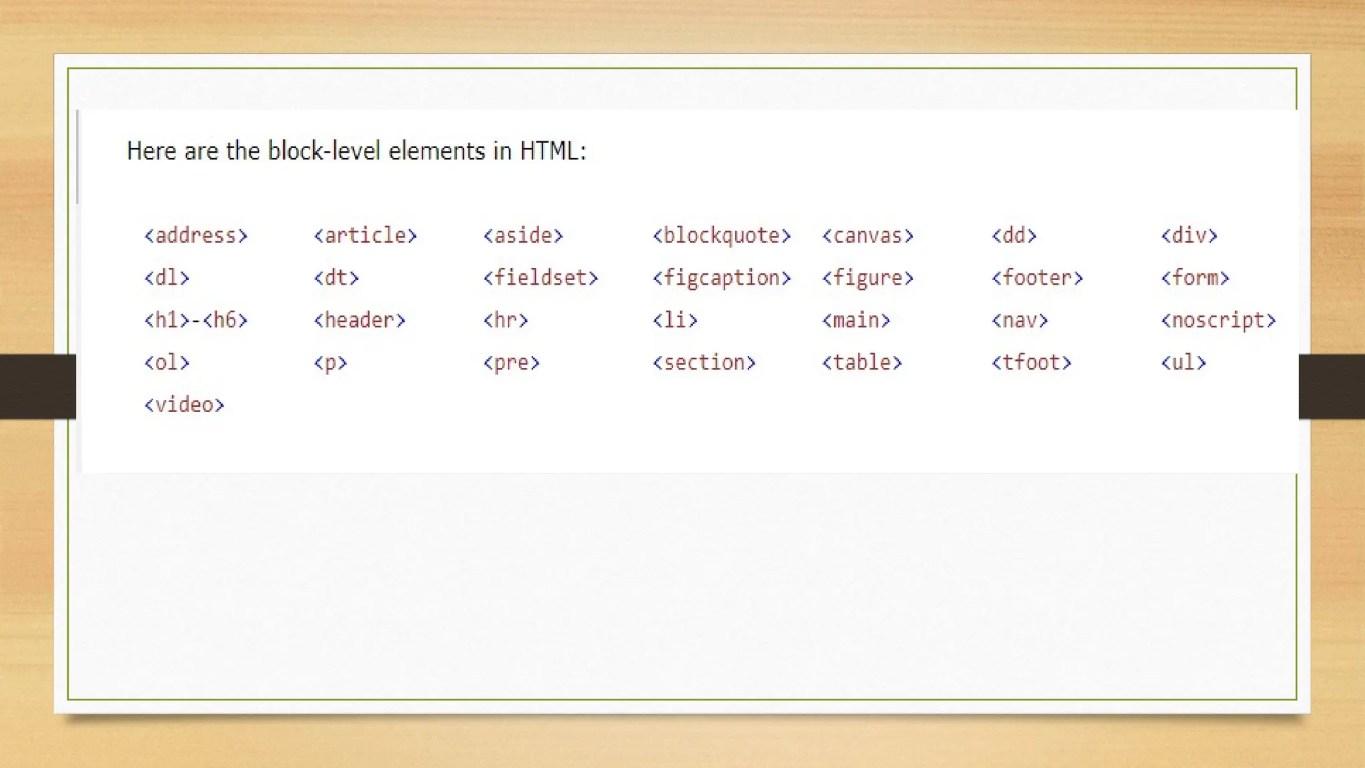Select the <header> tag
The height and width of the screenshot is (768, 1365).
tap(360, 321)
